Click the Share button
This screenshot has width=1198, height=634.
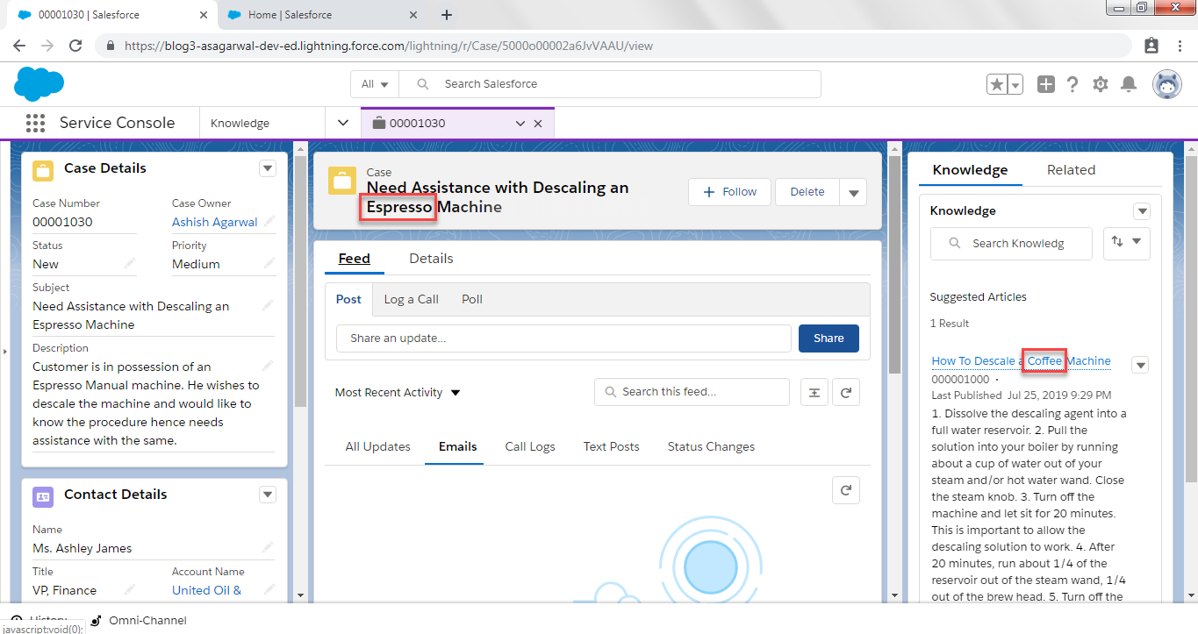[x=829, y=338]
